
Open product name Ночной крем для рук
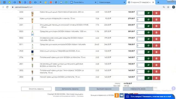tap(60, 77)
